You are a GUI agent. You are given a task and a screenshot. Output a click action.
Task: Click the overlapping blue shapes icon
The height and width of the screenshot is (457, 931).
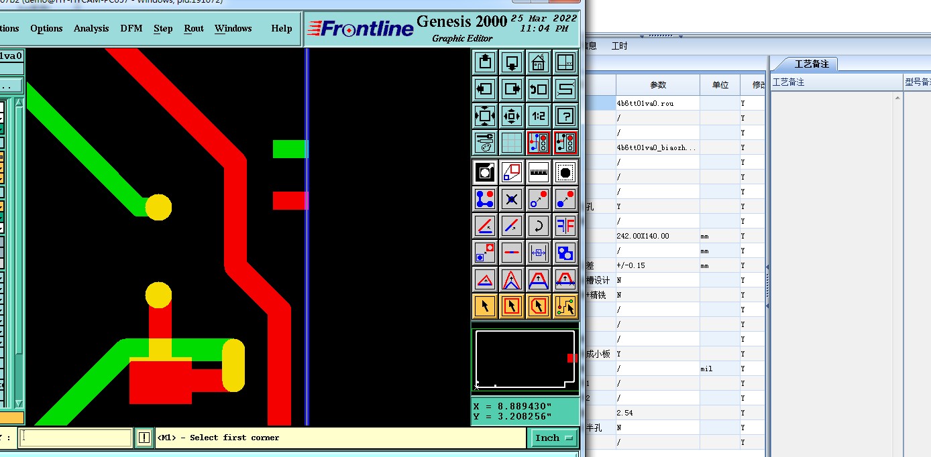(x=565, y=253)
